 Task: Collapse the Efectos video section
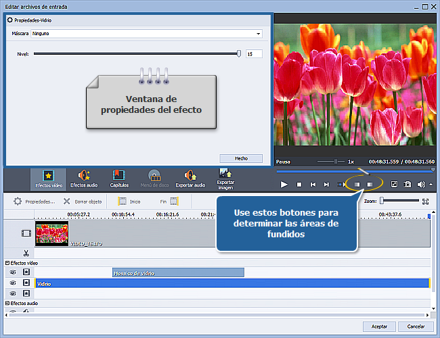click(x=7, y=262)
